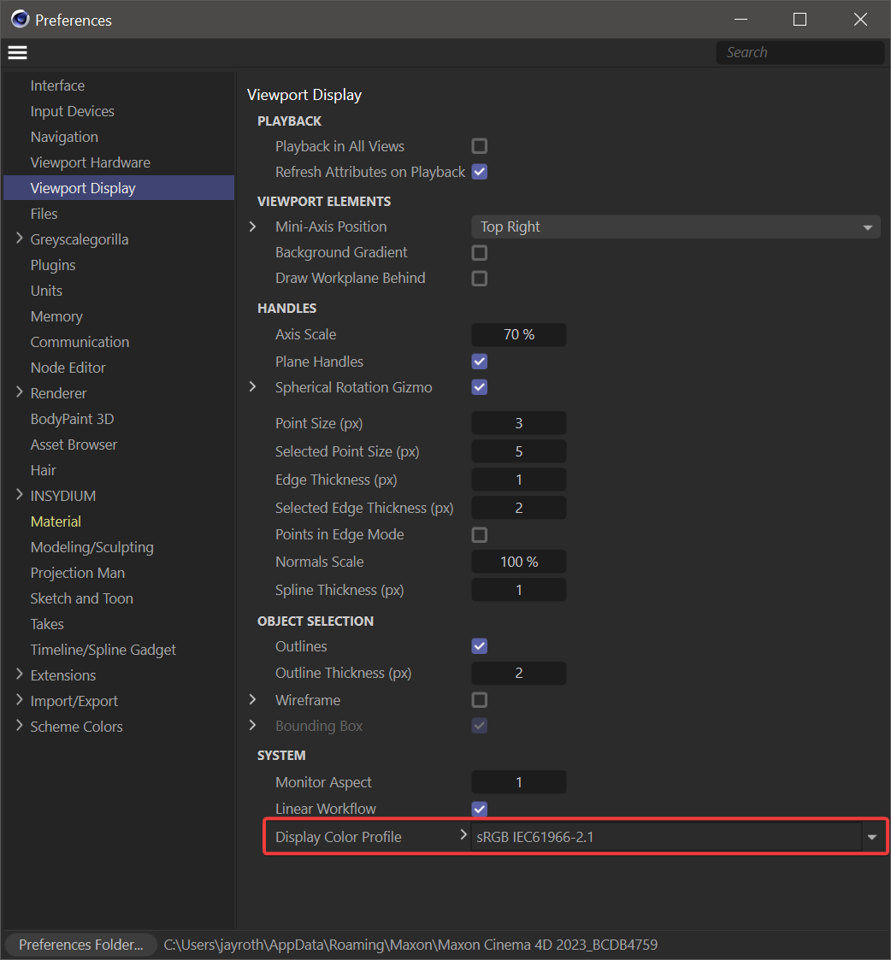
Task: Disable Refresh Attributes on Playback
Action: click(x=479, y=171)
